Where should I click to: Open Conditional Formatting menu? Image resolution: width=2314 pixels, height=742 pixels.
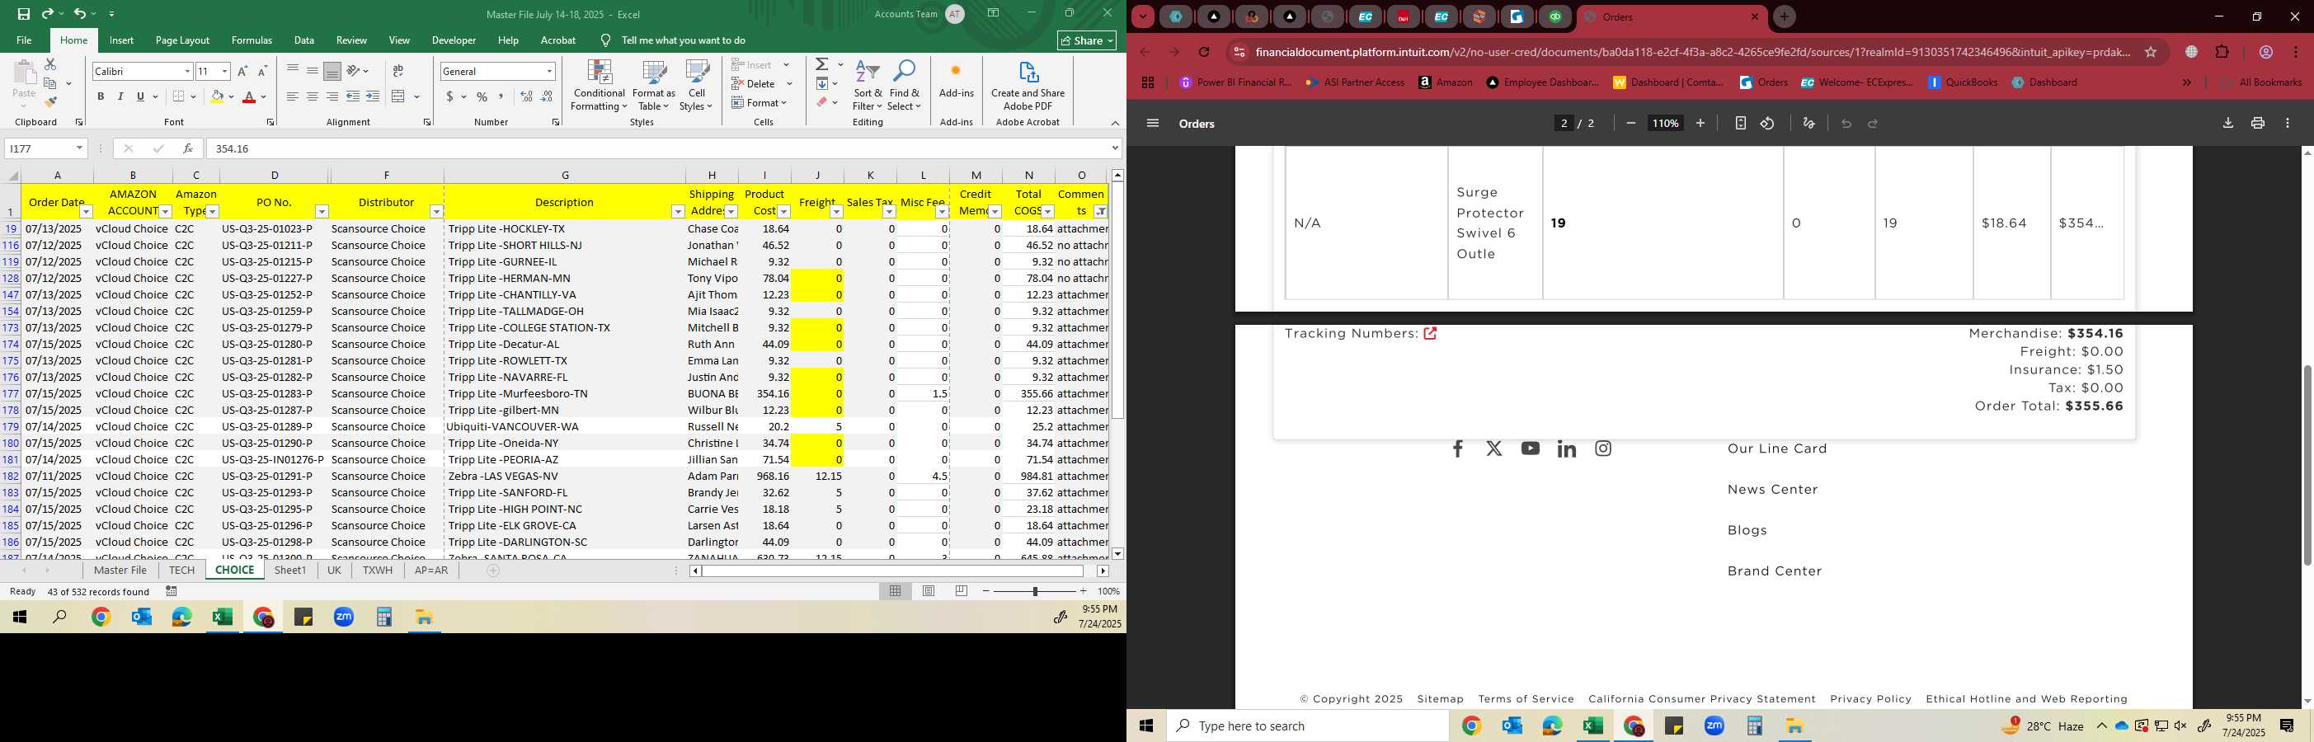click(600, 86)
